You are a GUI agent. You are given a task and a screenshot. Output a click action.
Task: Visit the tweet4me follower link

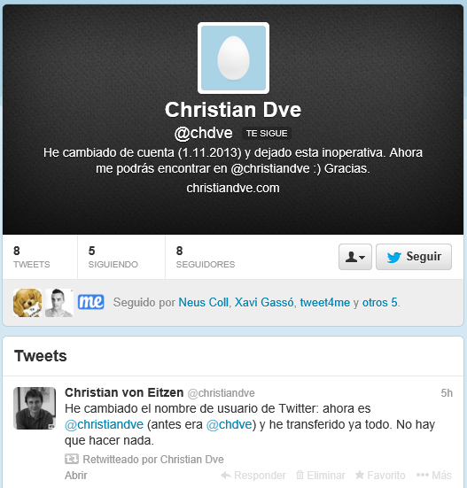325,303
